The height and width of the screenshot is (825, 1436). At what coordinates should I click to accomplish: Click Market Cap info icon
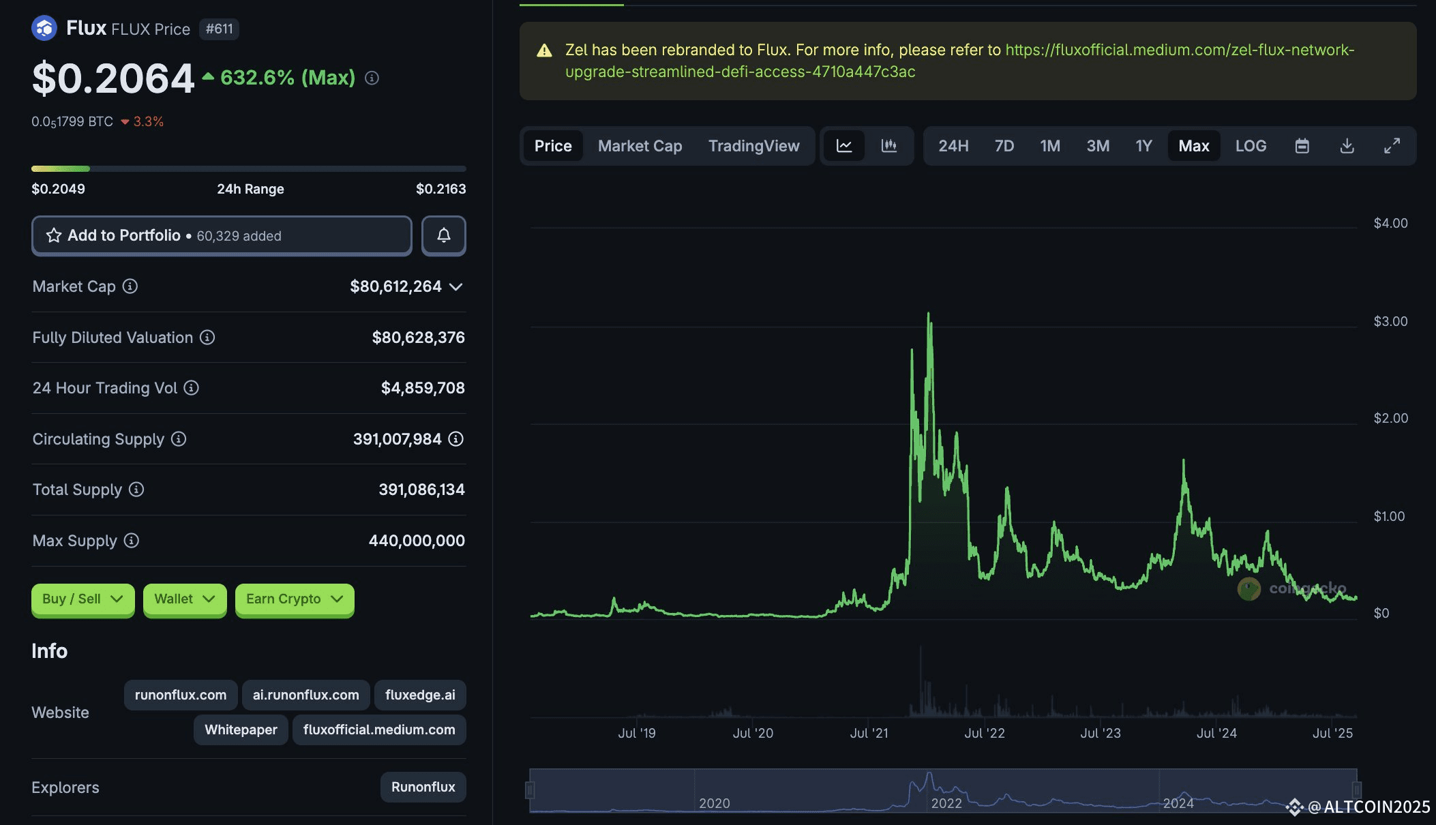130,286
